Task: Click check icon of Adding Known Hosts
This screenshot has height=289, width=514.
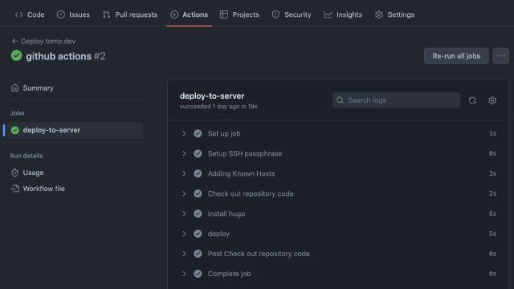Action: (x=198, y=173)
